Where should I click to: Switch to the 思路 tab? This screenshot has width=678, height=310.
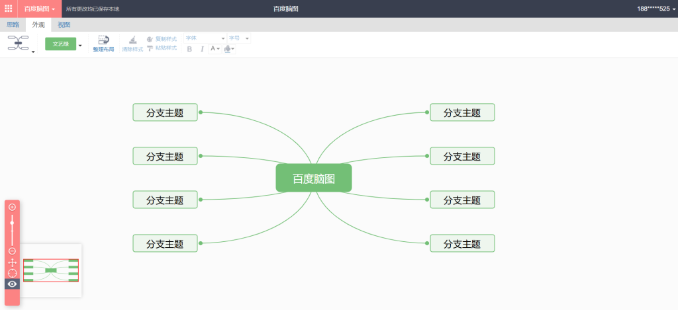pos(13,24)
